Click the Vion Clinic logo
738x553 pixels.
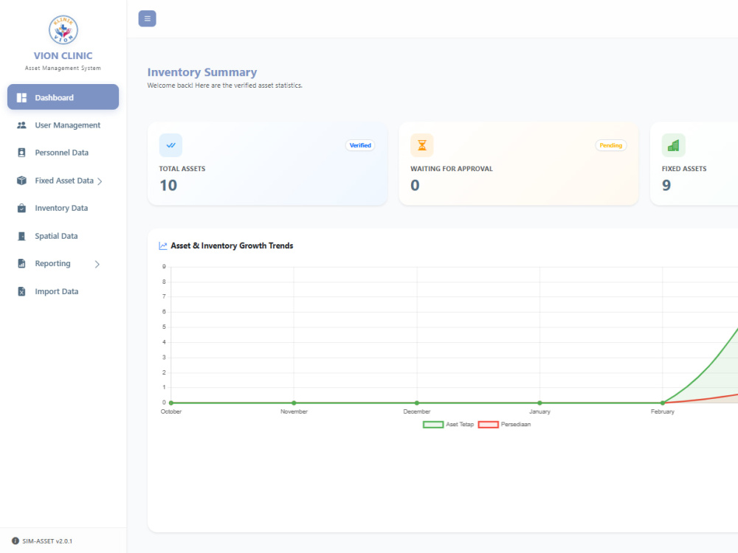(x=63, y=29)
